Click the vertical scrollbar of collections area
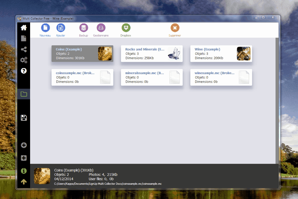 tap(277, 101)
